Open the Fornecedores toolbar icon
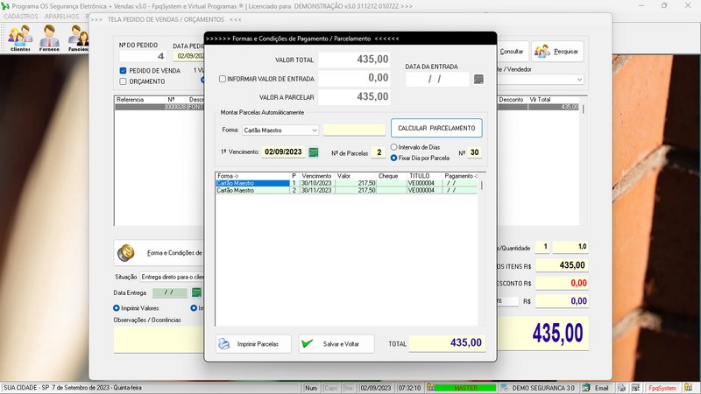 click(x=49, y=38)
